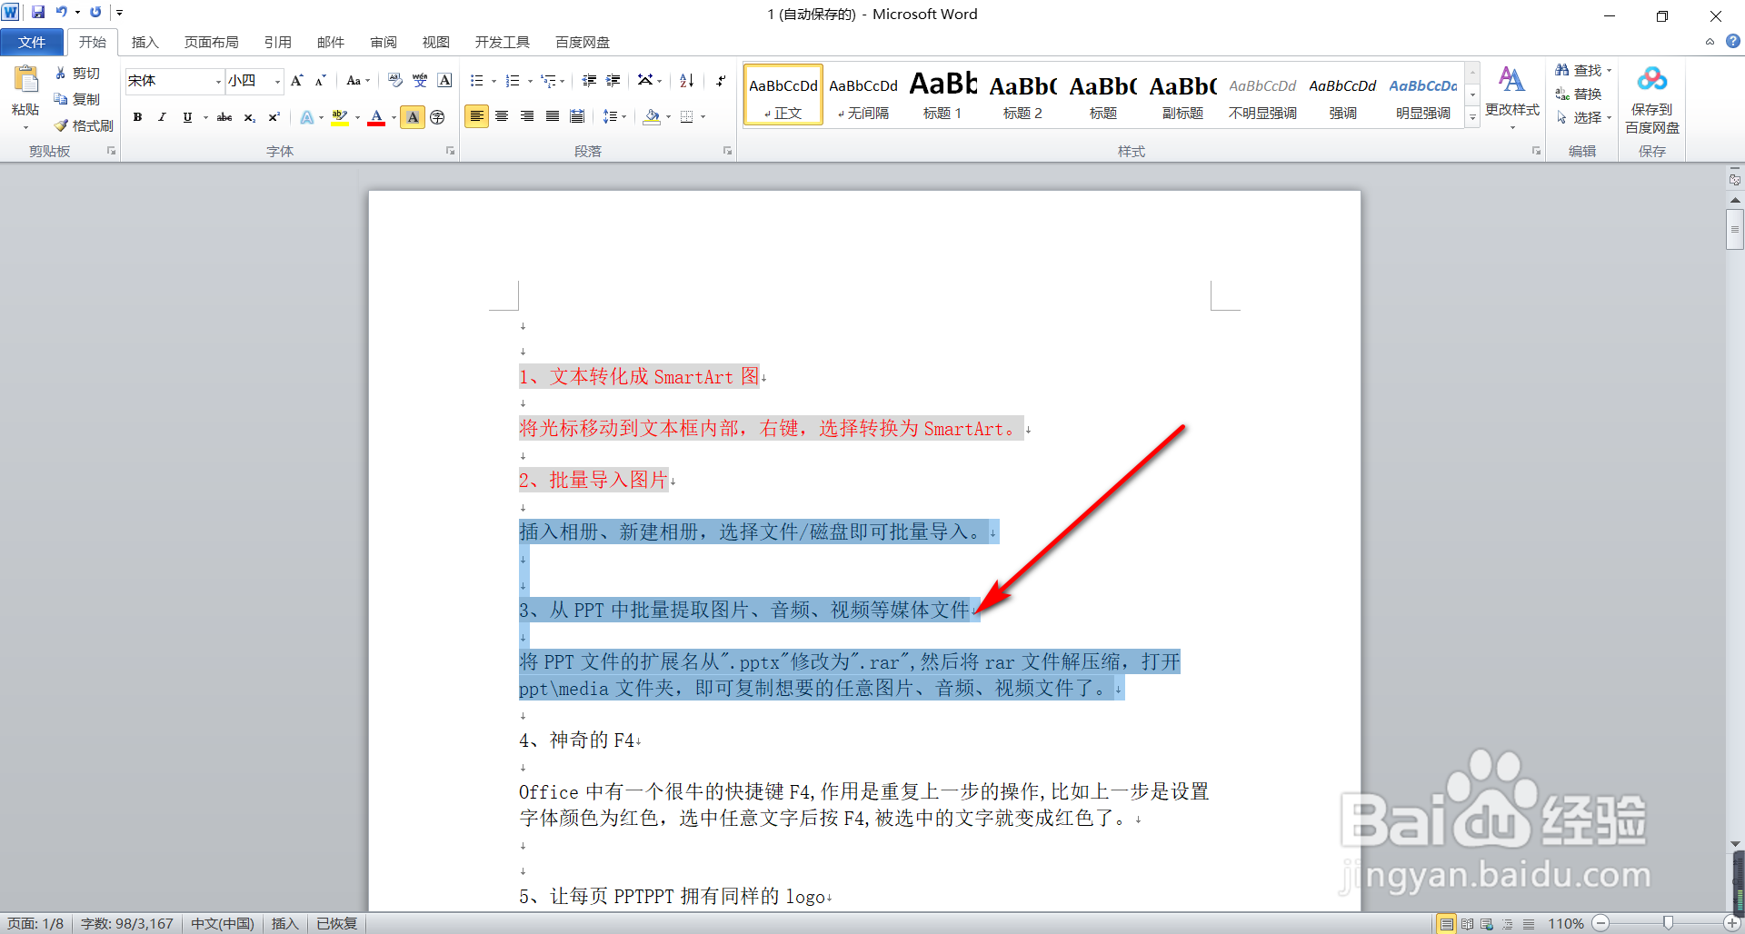Decrease paragraph indent
This screenshot has height=934, width=1745.
tap(589, 81)
